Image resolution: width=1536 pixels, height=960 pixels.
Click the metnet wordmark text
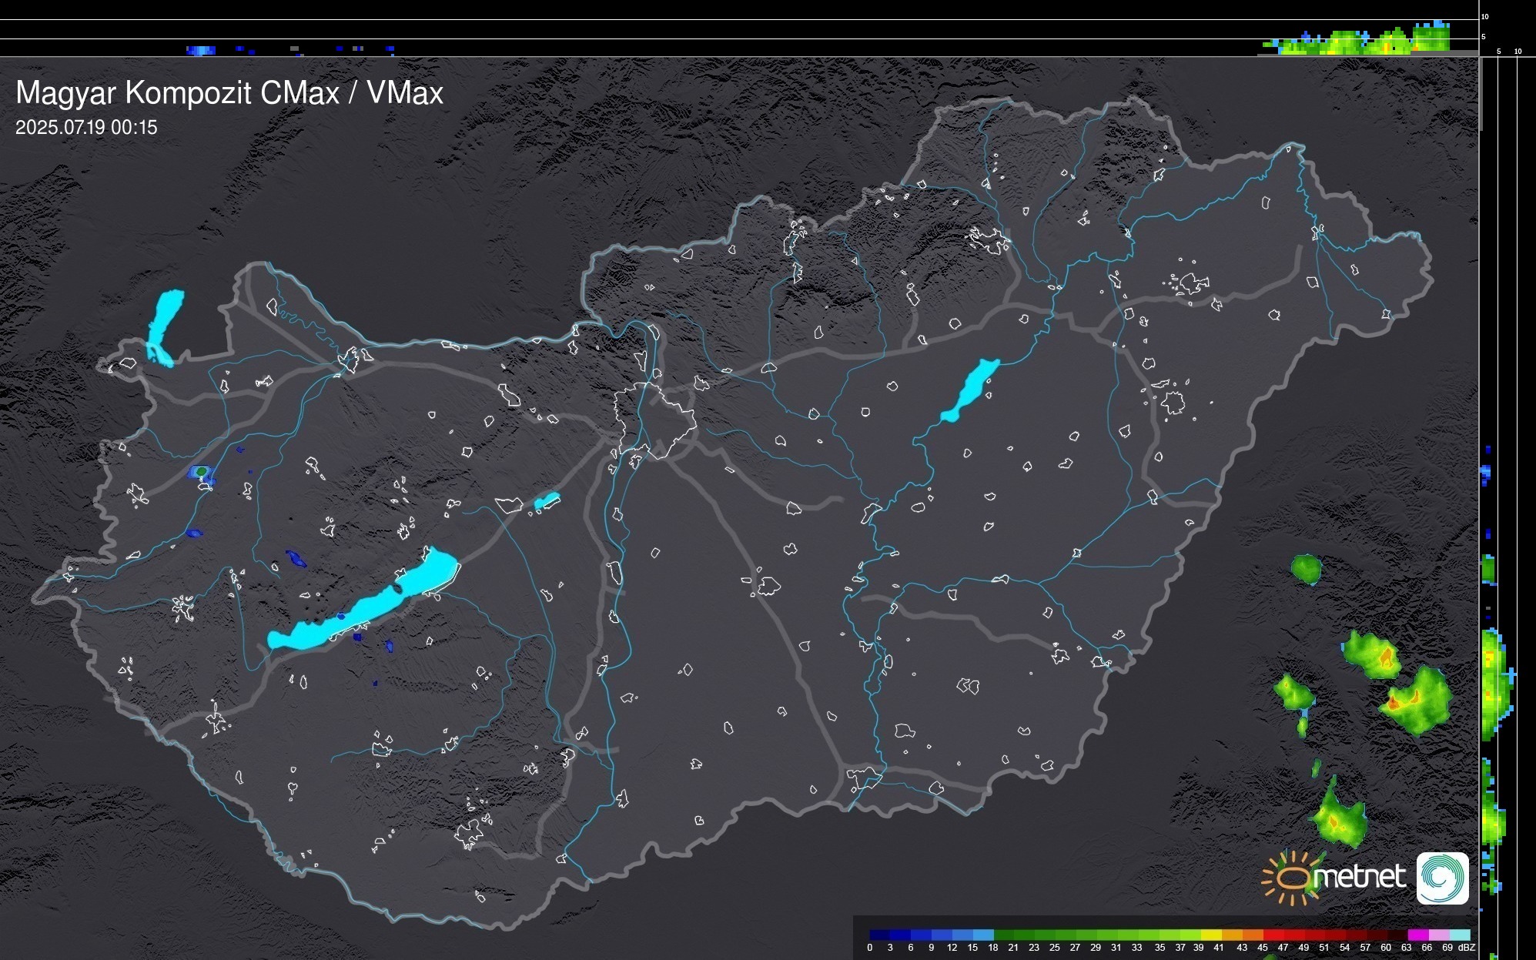click(x=1360, y=877)
